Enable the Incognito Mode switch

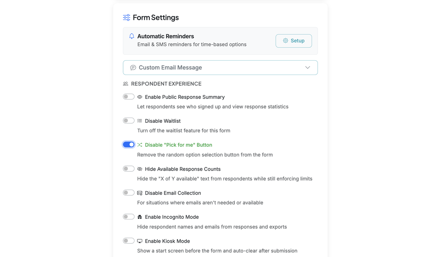(x=129, y=216)
